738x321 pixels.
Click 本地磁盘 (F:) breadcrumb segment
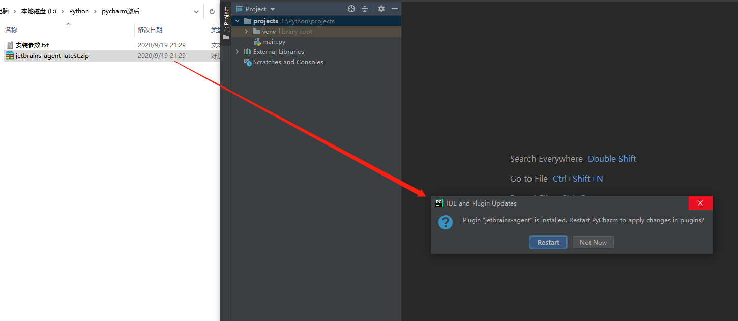pos(39,11)
